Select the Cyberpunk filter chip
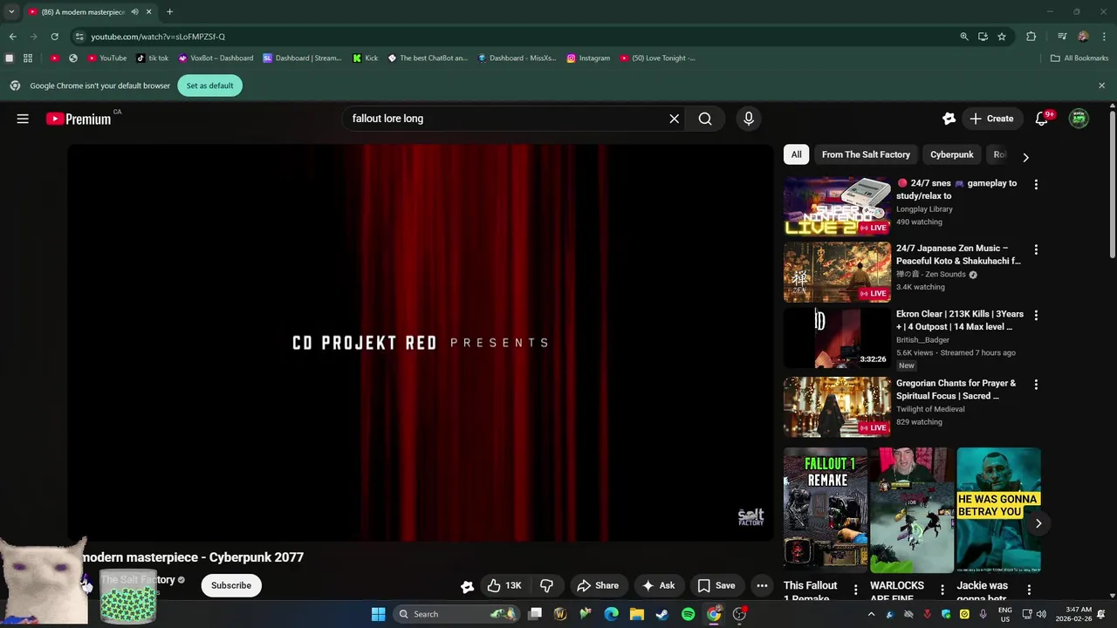Viewport: 1117px width, 628px height. tap(951, 154)
